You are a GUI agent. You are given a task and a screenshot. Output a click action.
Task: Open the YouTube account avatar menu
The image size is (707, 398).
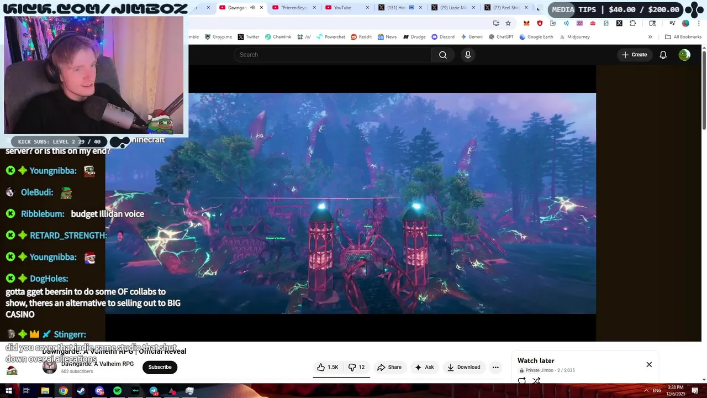(684, 55)
